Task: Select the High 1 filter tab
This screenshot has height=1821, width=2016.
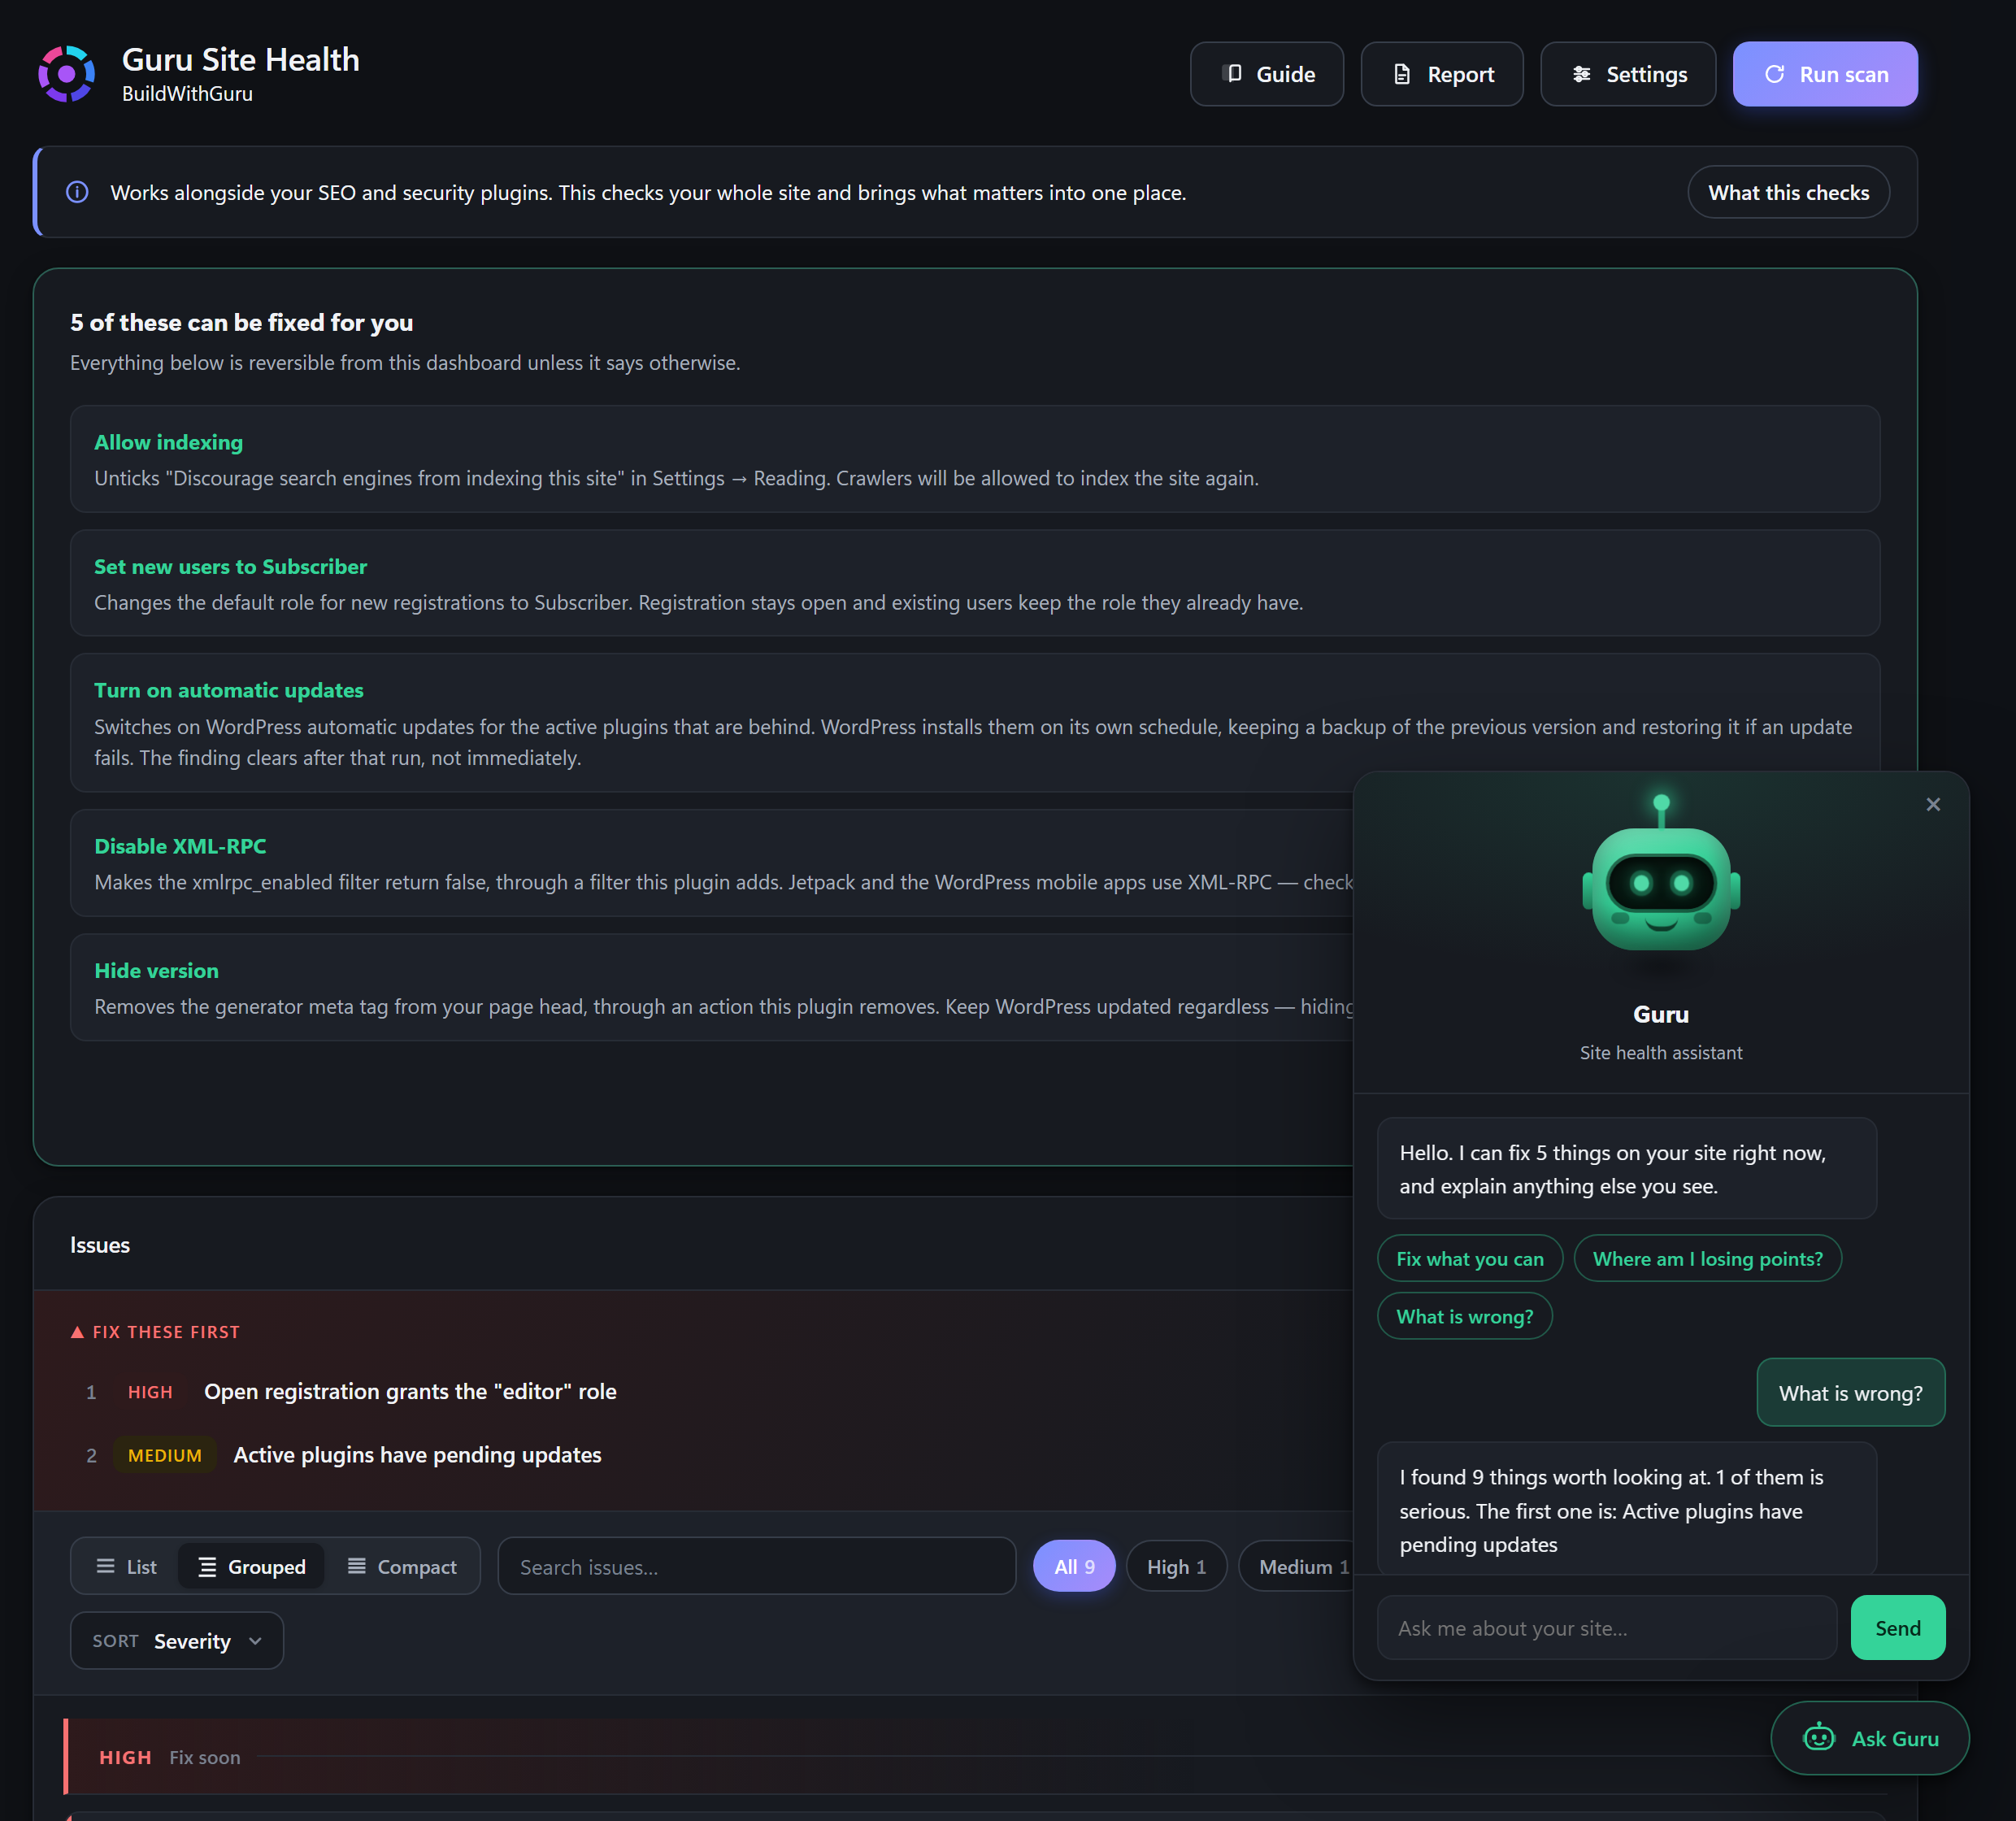Action: coord(1176,1566)
